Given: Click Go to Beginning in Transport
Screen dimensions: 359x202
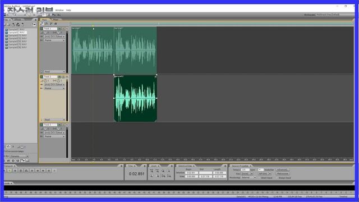Looking at the screenshot, I should tap(32, 171).
